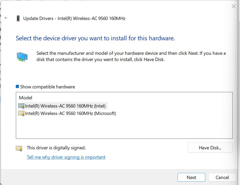Click the two-monitor network hardware icon
The image size is (240, 185).
(x=22, y=57)
